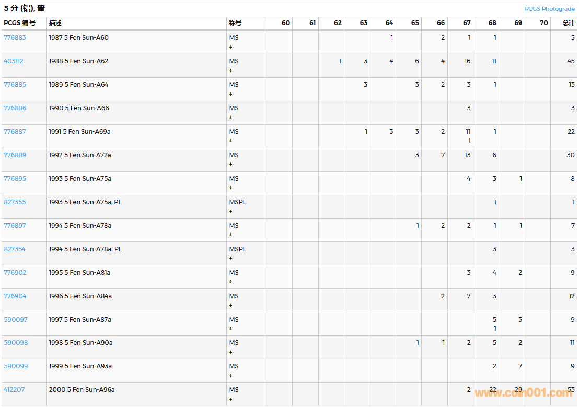Open PCGS number 827355 PL entry

15,202
